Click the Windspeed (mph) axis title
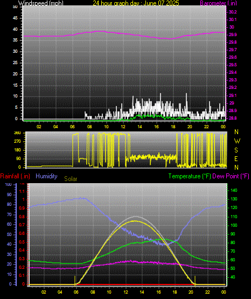Screen dimensions: 251x299 41,3
